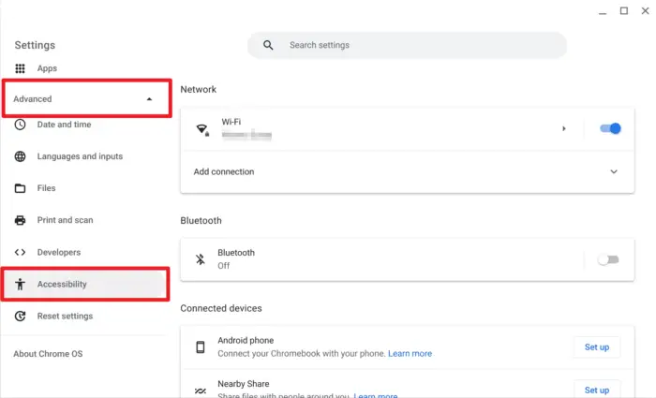
Task: Focus the Search settings field
Action: pyautogui.click(x=407, y=45)
